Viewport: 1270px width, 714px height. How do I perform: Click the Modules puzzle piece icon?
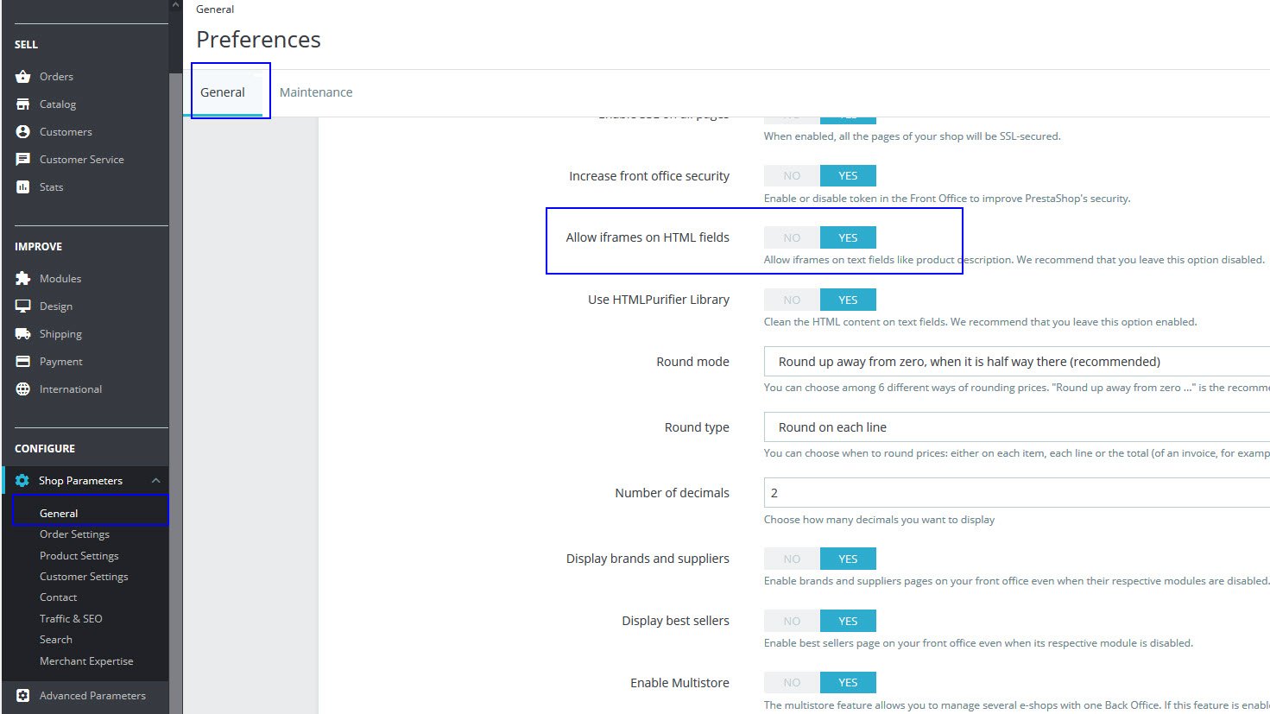[x=23, y=279]
